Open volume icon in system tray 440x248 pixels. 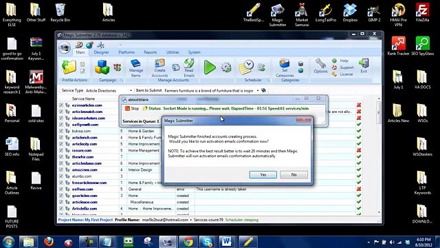pyautogui.click(x=392, y=242)
